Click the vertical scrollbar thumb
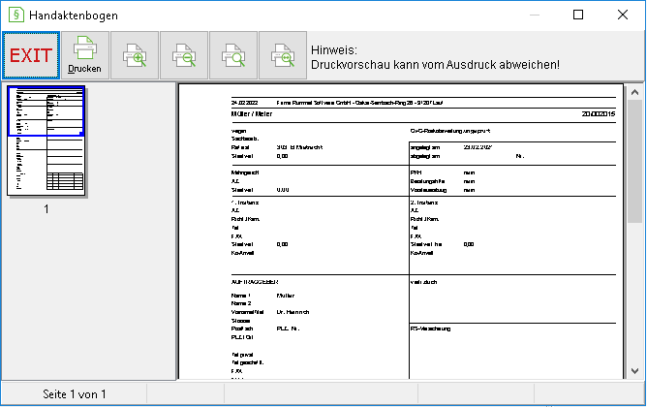This screenshot has width=647, height=407. 634,162
